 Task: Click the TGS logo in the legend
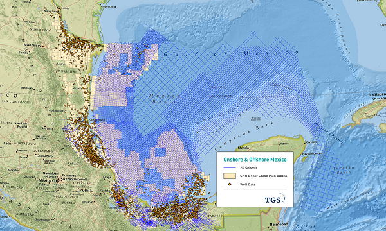point(275,199)
